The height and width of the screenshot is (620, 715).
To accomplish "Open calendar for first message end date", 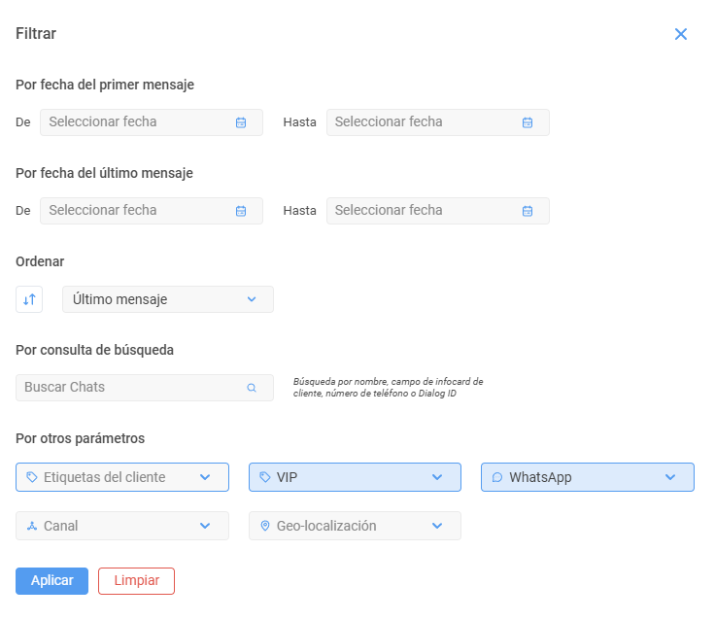I will click(x=528, y=122).
